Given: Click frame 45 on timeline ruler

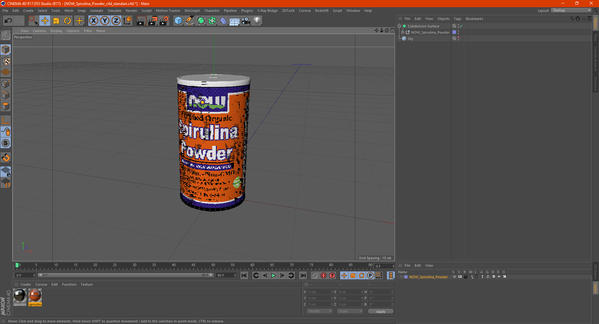Looking at the screenshot, I should tap(193, 266).
